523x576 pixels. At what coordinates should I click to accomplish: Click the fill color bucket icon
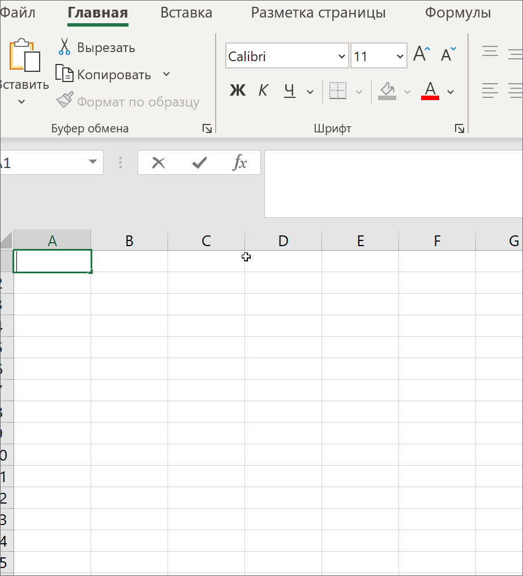[x=387, y=91]
